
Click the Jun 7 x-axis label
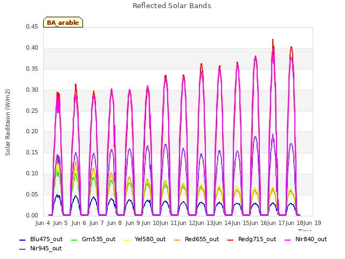coord(96,223)
